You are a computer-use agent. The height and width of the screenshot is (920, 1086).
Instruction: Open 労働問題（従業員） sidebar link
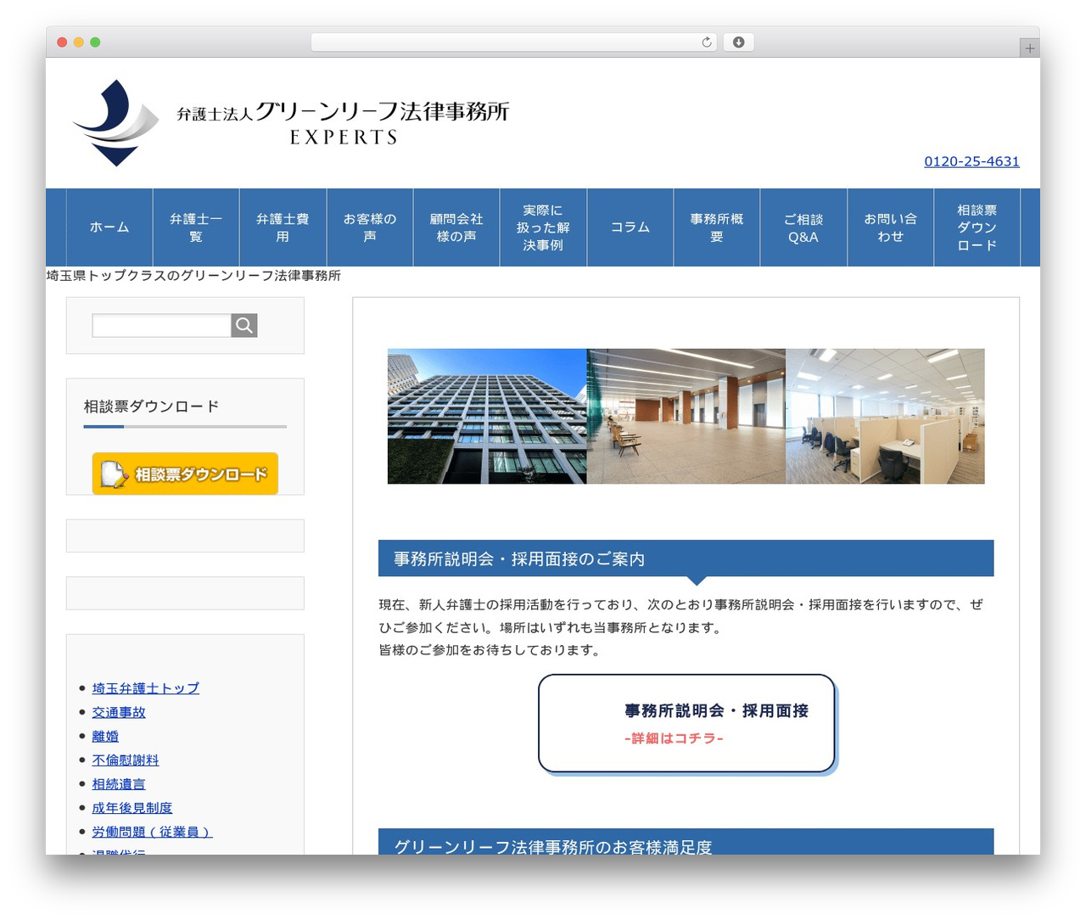click(x=152, y=831)
